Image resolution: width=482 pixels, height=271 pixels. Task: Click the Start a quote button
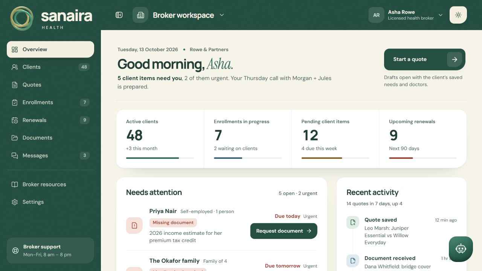tap(425, 59)
